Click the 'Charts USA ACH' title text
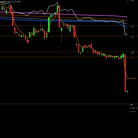This screenshot has height=138, width=138. coord(14,2)
